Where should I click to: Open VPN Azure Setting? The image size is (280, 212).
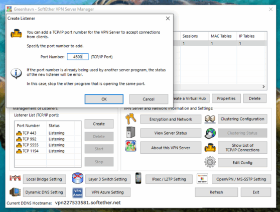coord(108,192)
